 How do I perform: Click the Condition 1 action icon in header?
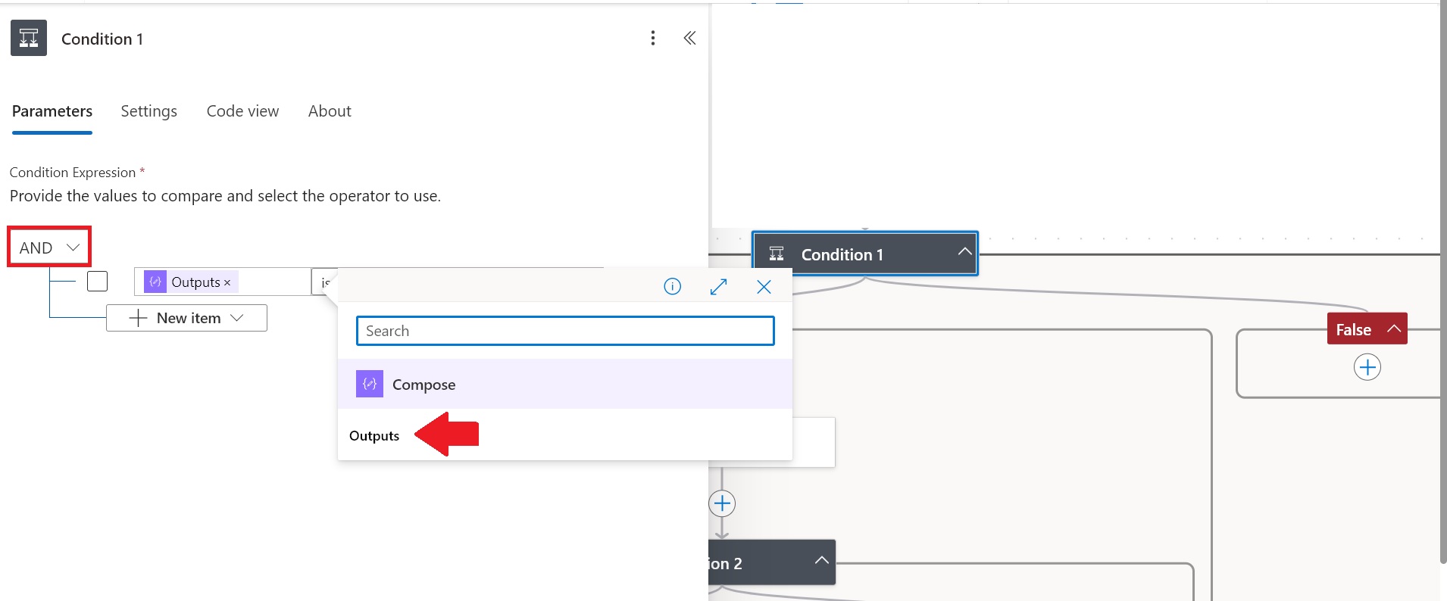(29, 38)
